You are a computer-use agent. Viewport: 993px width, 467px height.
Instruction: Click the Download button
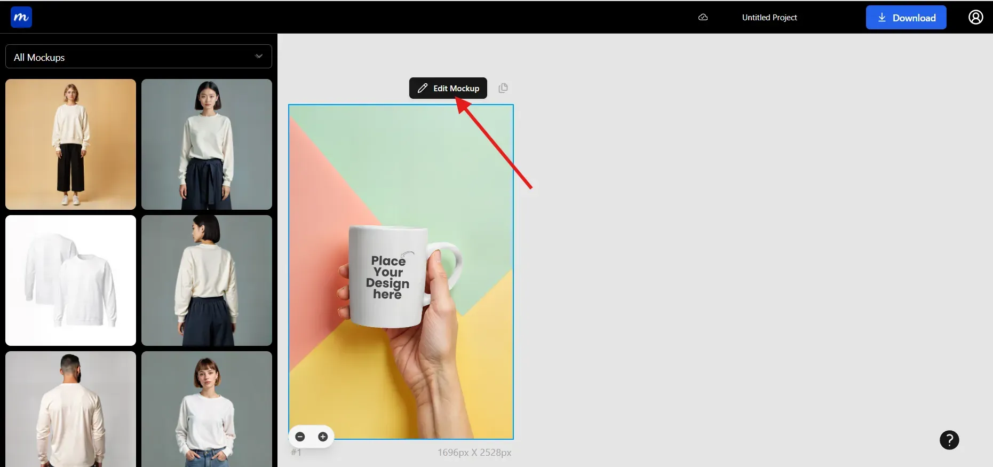(x=906, y=18)
